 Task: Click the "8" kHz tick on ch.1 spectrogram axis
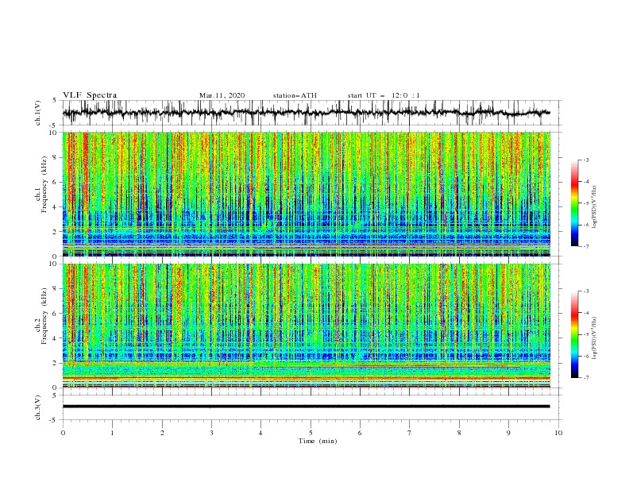[56, 157]
